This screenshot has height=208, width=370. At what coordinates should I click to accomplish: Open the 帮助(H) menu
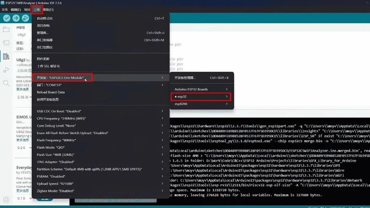[x=48, y=10]
